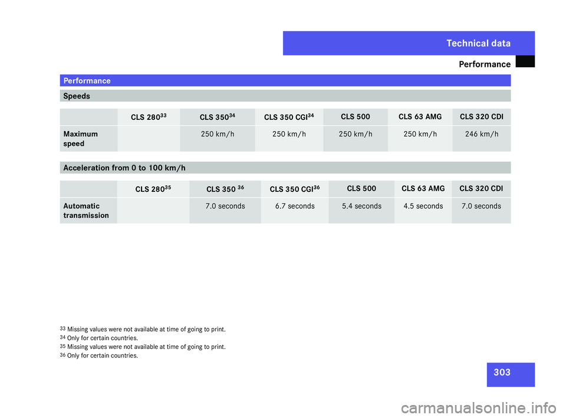Click 'CLS 63 AMG' header in Acceleration table
The height and width of the screenshot is (418, 566).
[x=423, y=188]
